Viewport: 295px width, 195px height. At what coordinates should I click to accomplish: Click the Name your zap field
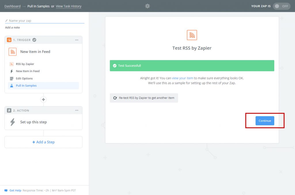click(x=46, y=21)
